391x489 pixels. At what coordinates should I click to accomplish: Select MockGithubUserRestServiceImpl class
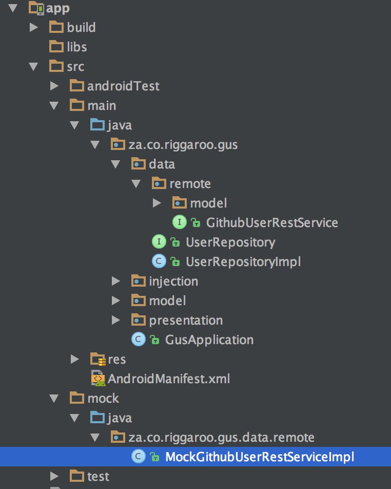pos(260,457)
